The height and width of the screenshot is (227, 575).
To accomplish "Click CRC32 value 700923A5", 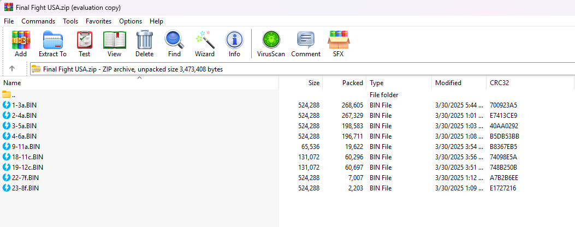I will tap(503, 105).
